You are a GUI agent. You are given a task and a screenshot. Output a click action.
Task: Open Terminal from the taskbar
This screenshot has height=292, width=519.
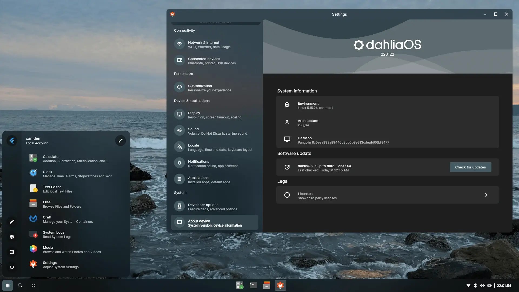(253, 286)
